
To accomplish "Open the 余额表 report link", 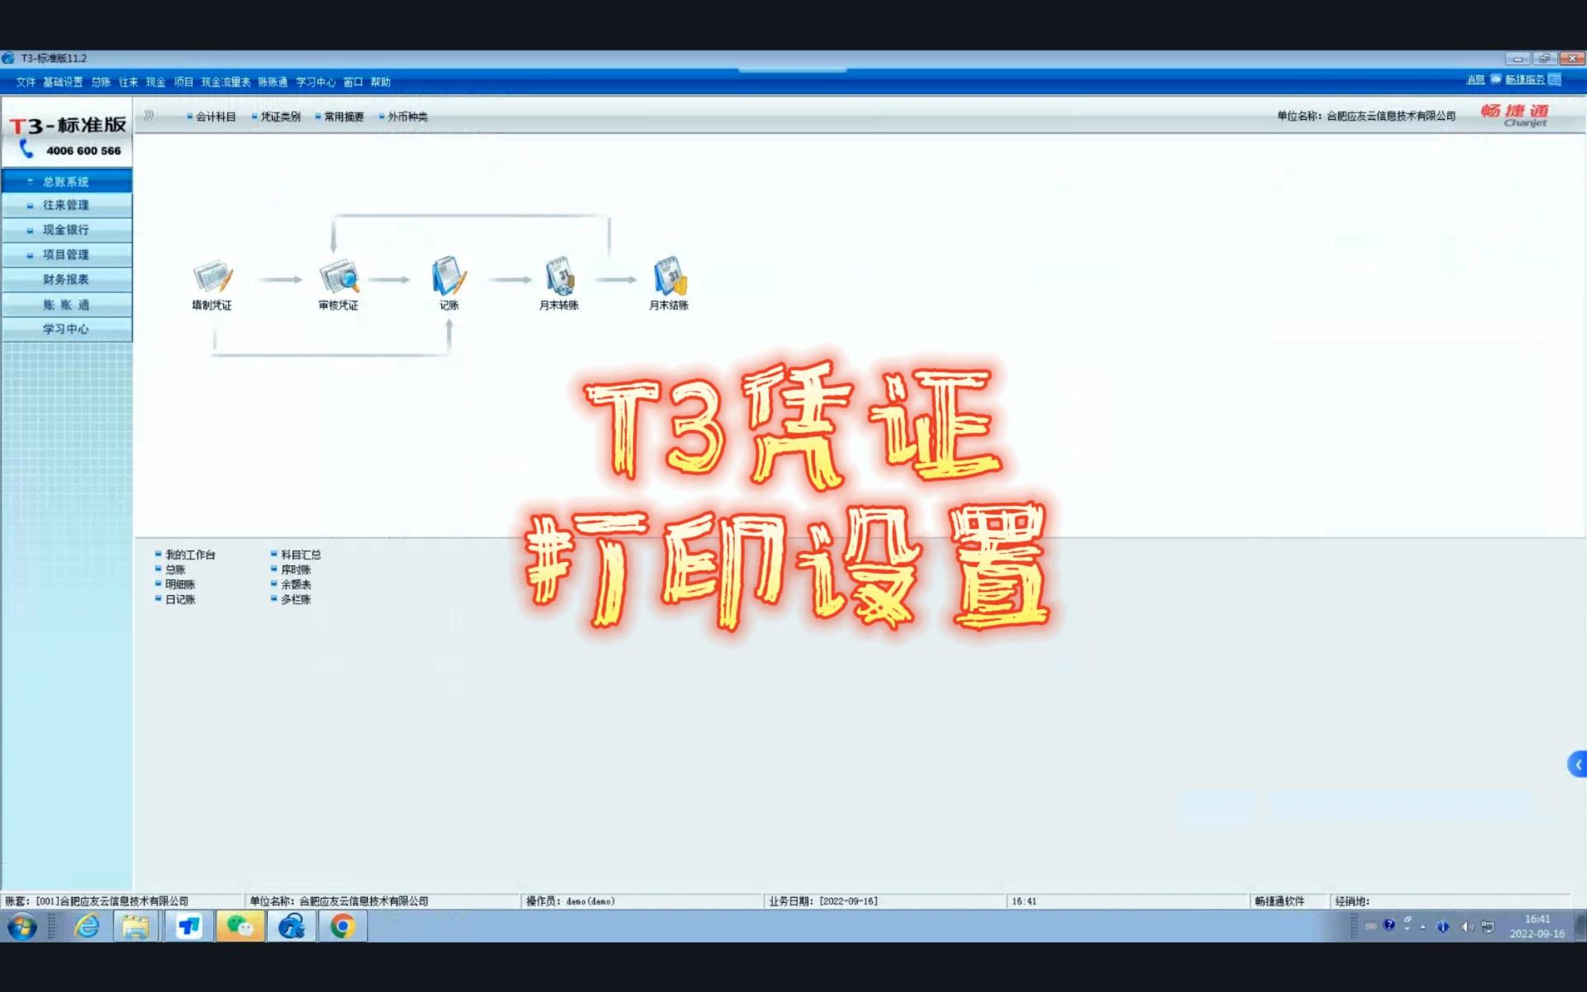I will point(295,585).
